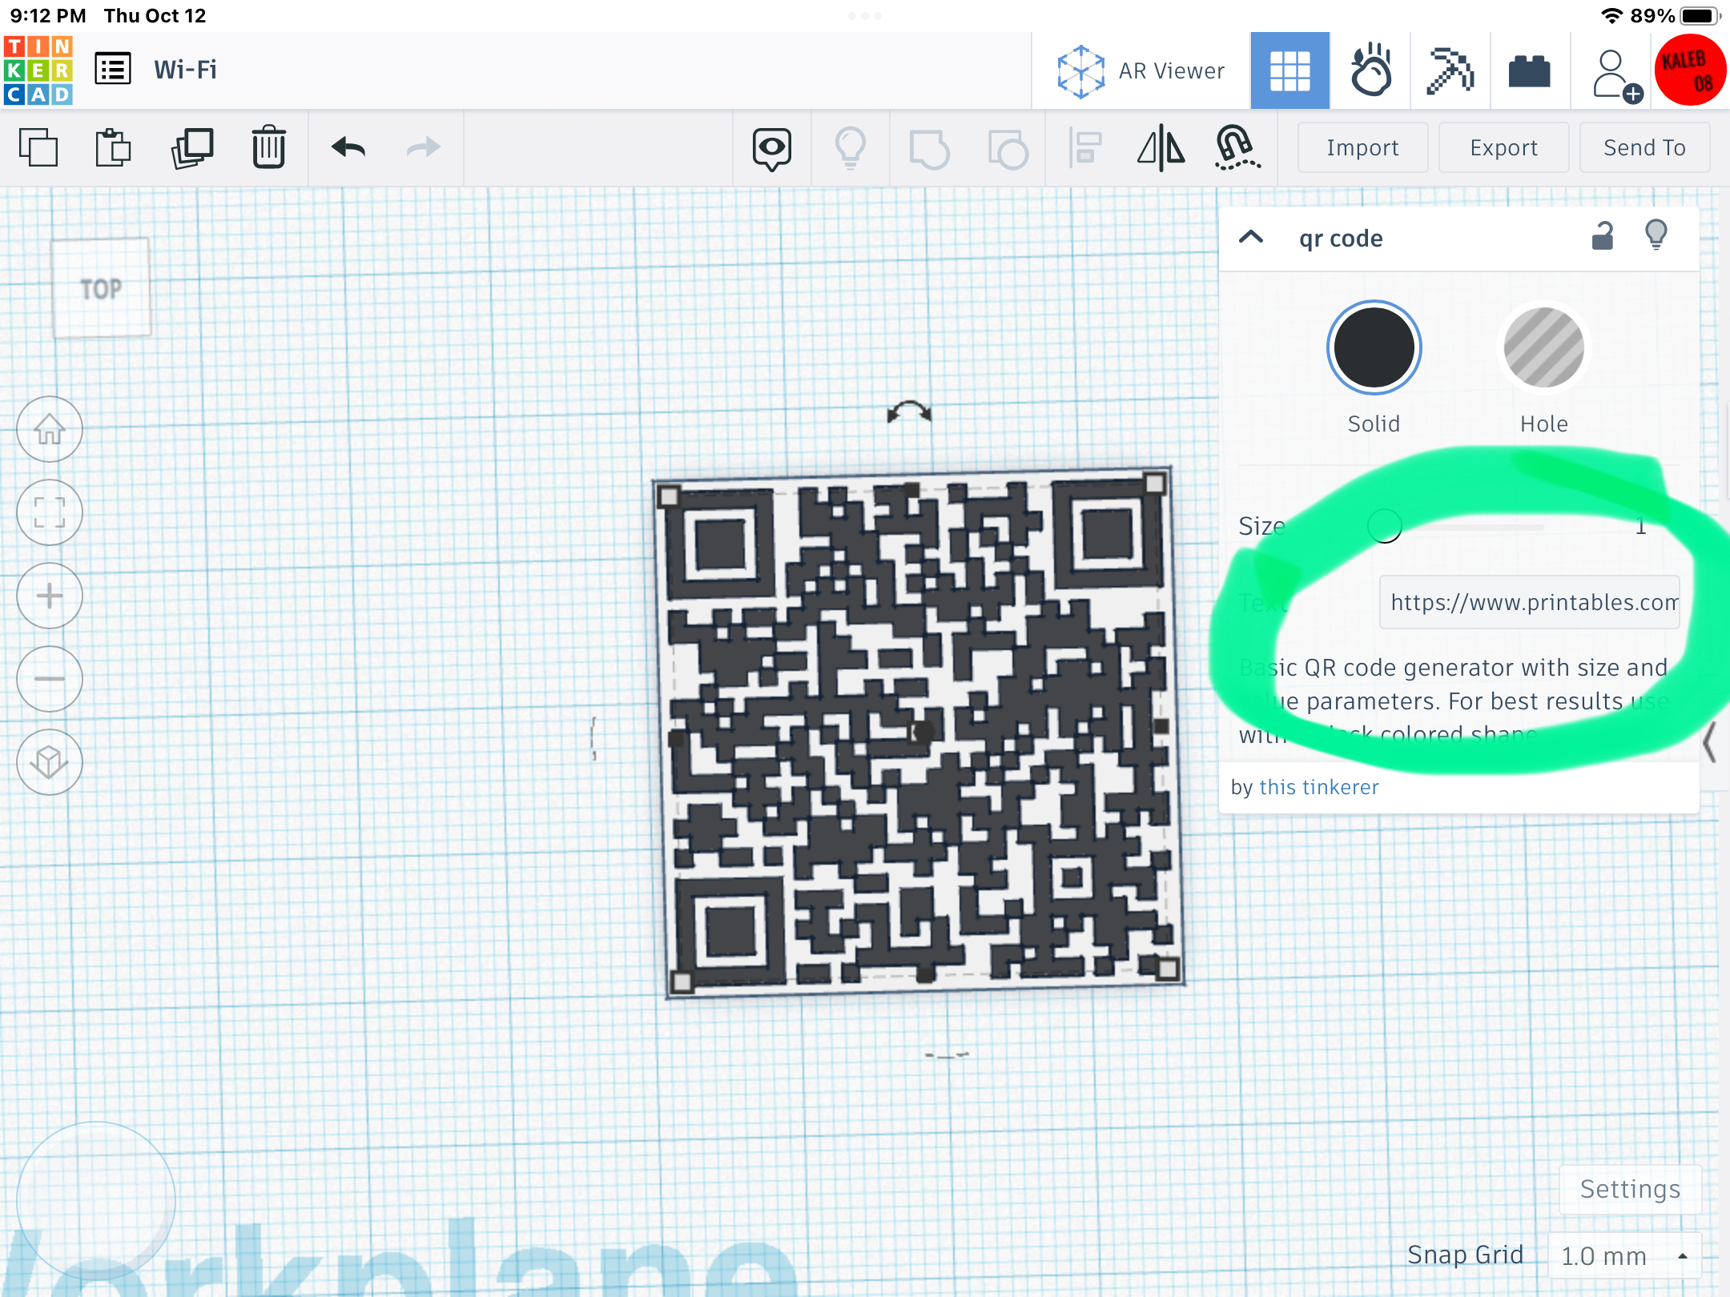The width and height of the screenshot is (1730, 1297).
Task: Toggle orthographic perspective cube icon
Action: click(50, 762)
